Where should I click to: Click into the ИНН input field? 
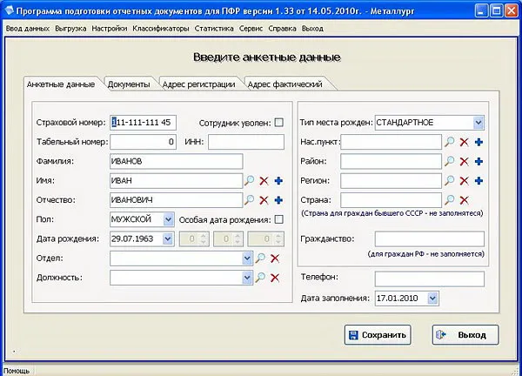click(x=246, y=142)
